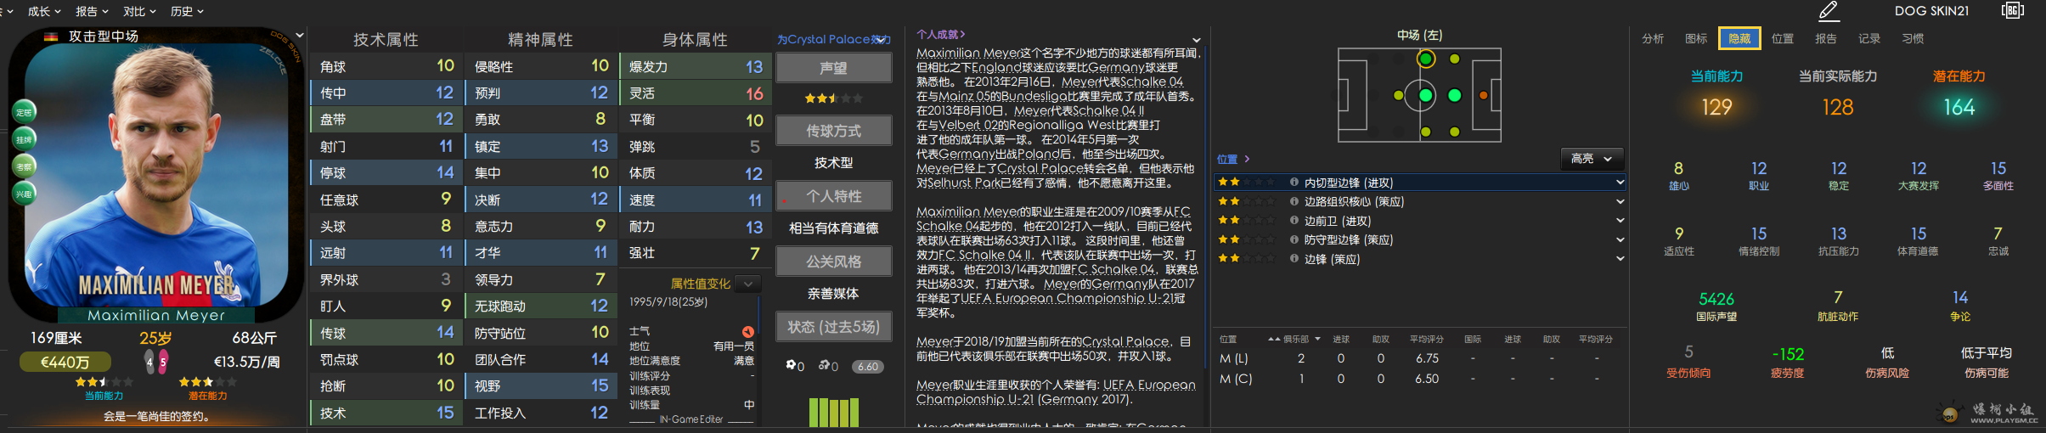The width and height of the screenshot is (2046, 433).
Task: Click the 个人特性 button
Action: 833,196
